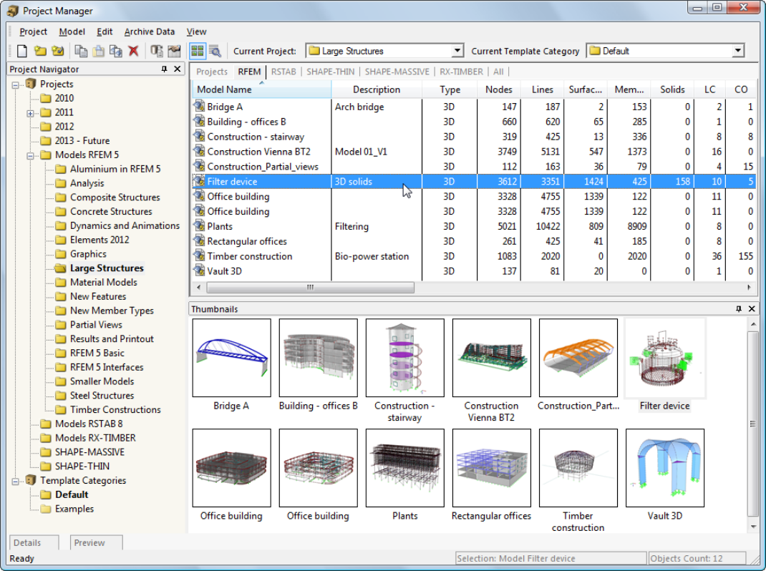Click the horizontal scrollbar thumb of model table
This screenshot has height=571, width=766.
pyautogui.click(x=310, y=287)
